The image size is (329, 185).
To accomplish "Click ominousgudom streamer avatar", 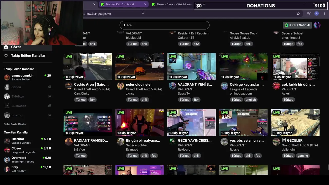I will tap(224, 86).
